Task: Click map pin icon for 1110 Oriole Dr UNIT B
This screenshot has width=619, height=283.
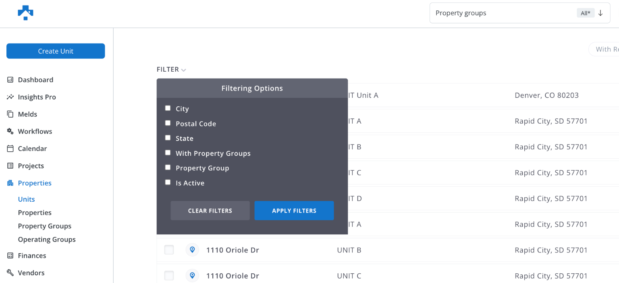Action: coord(192,250)
